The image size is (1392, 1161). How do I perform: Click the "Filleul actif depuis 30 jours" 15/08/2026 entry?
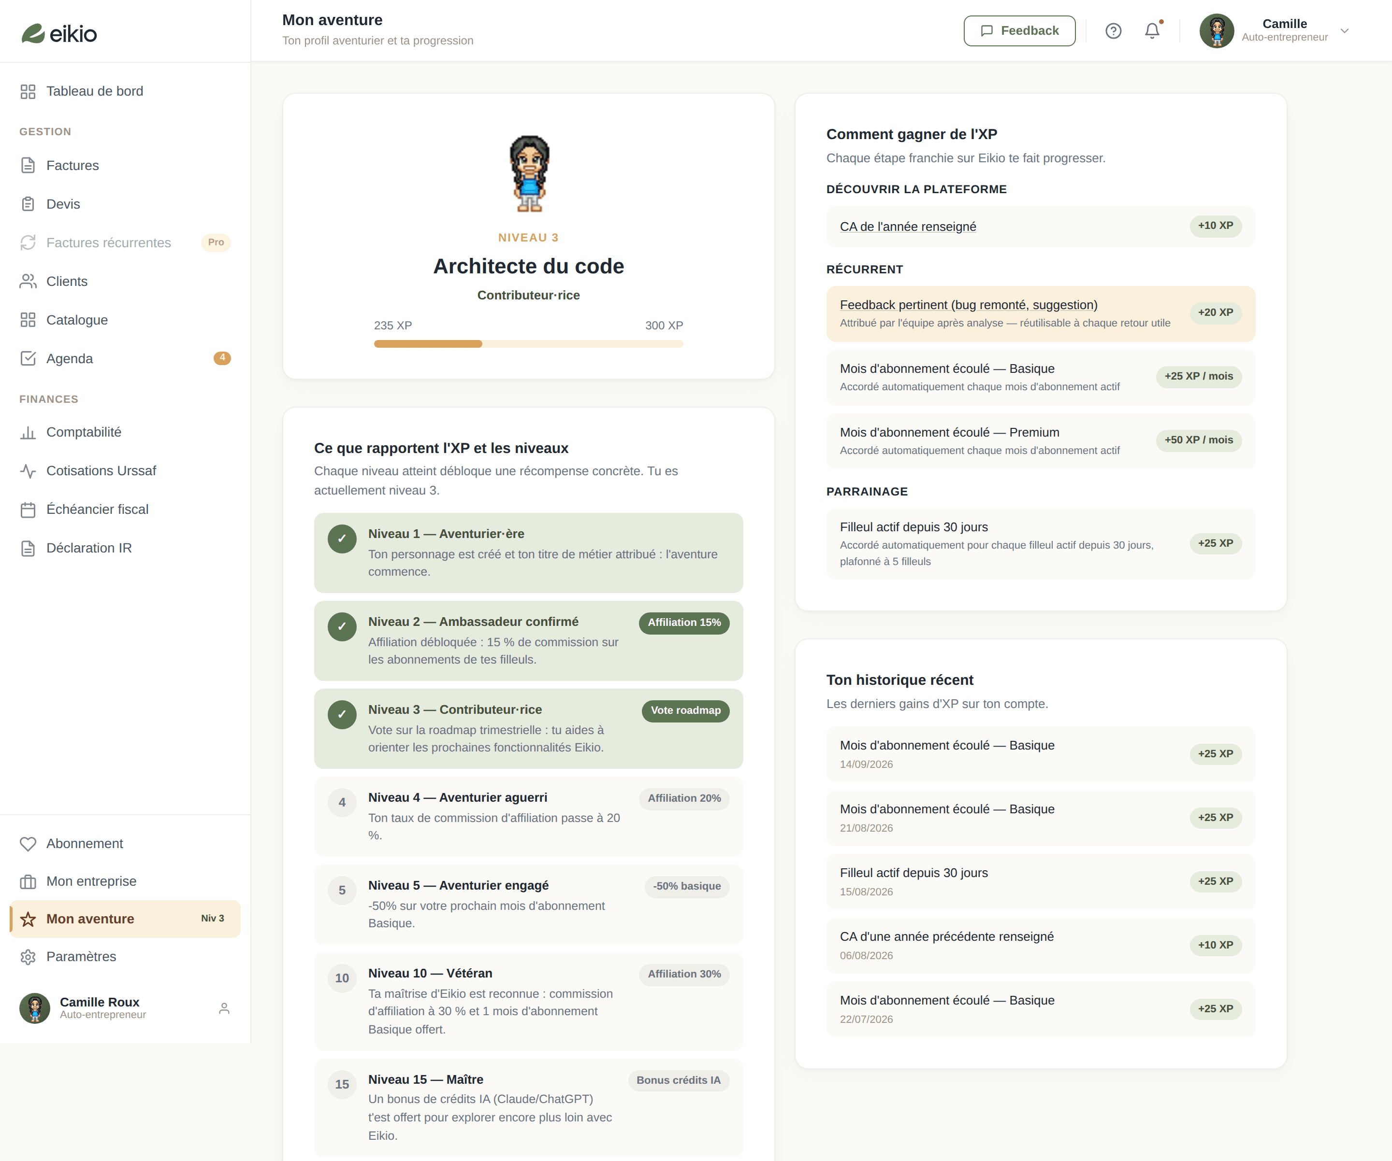1040,881
